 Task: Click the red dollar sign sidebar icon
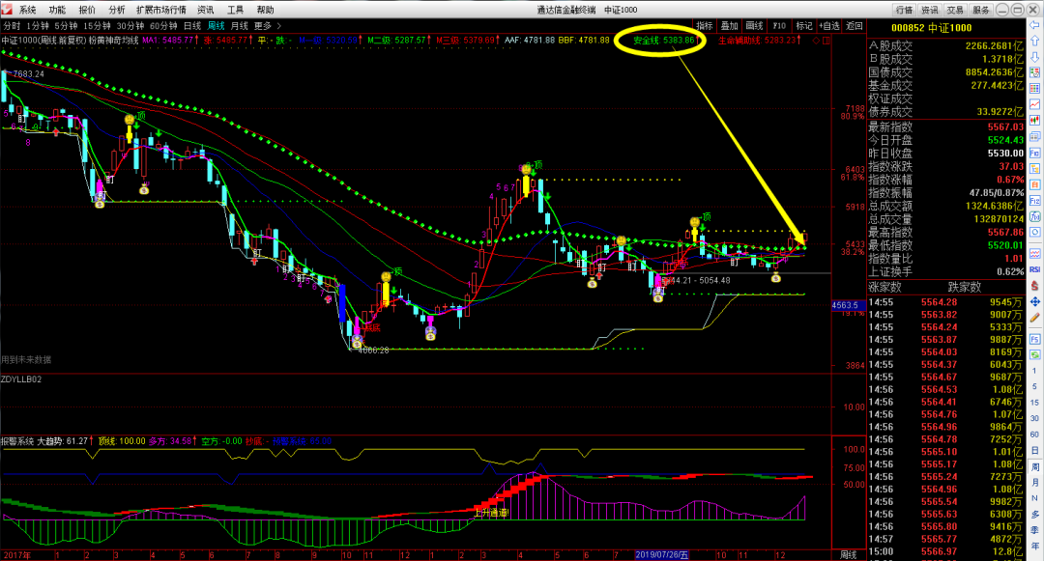coord(1034,286)
